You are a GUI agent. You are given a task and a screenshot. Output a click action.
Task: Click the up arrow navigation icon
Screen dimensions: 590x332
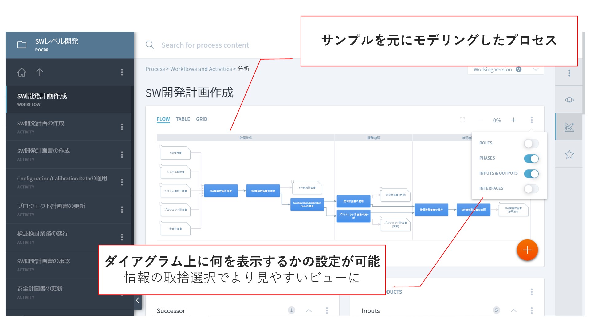coord(40,72)
